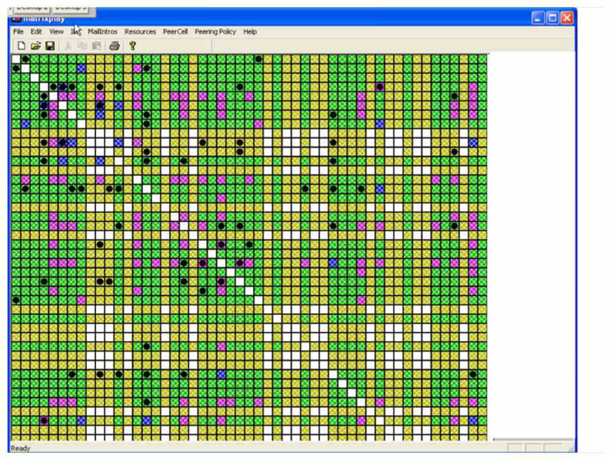Open the Help menu

point(250,32)
